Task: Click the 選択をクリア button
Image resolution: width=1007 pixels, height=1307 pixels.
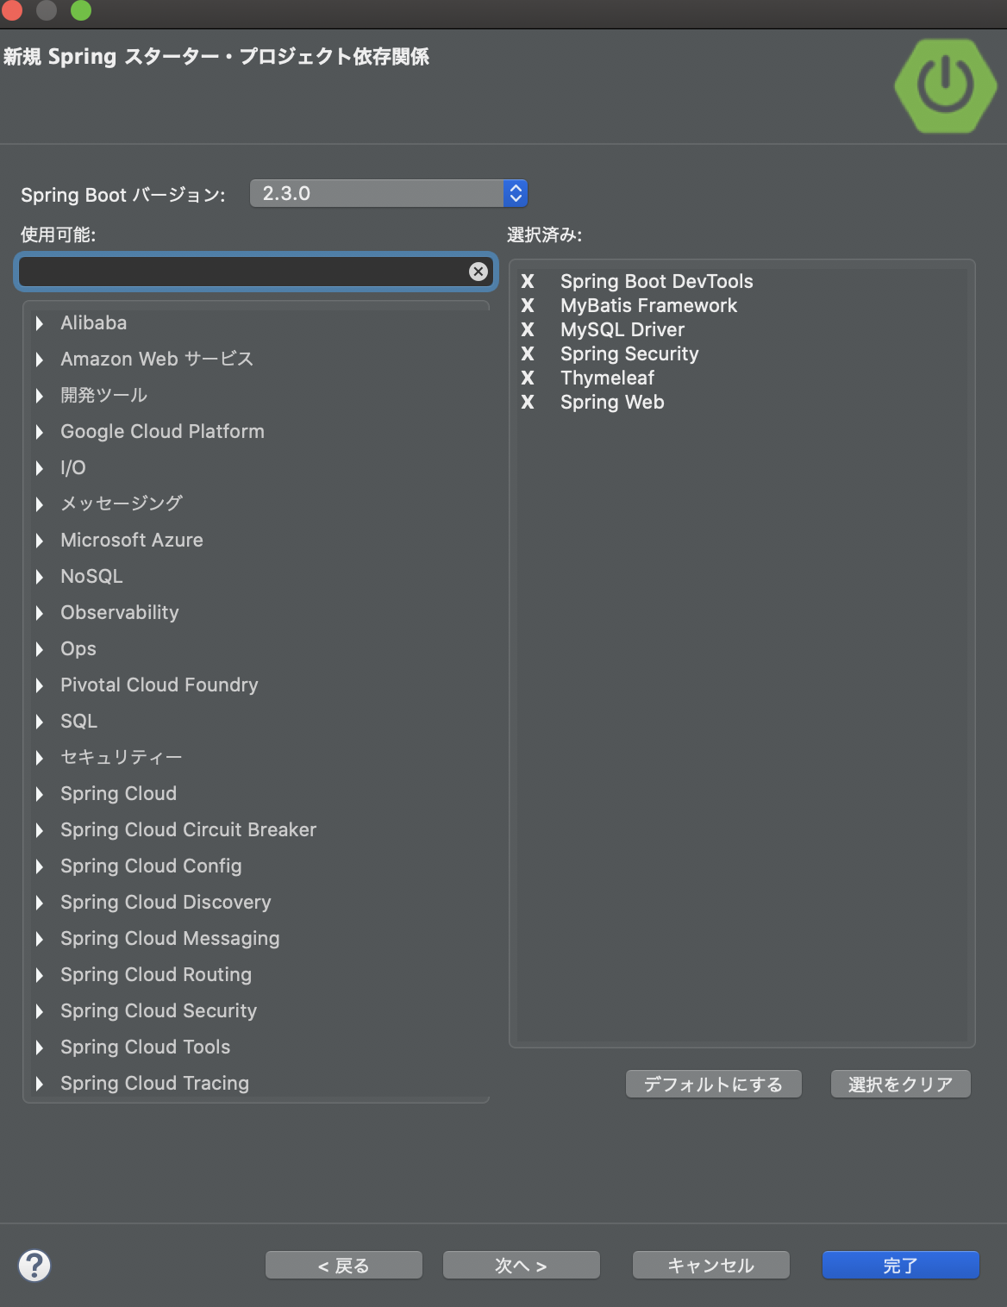Action: [900, 1084]
